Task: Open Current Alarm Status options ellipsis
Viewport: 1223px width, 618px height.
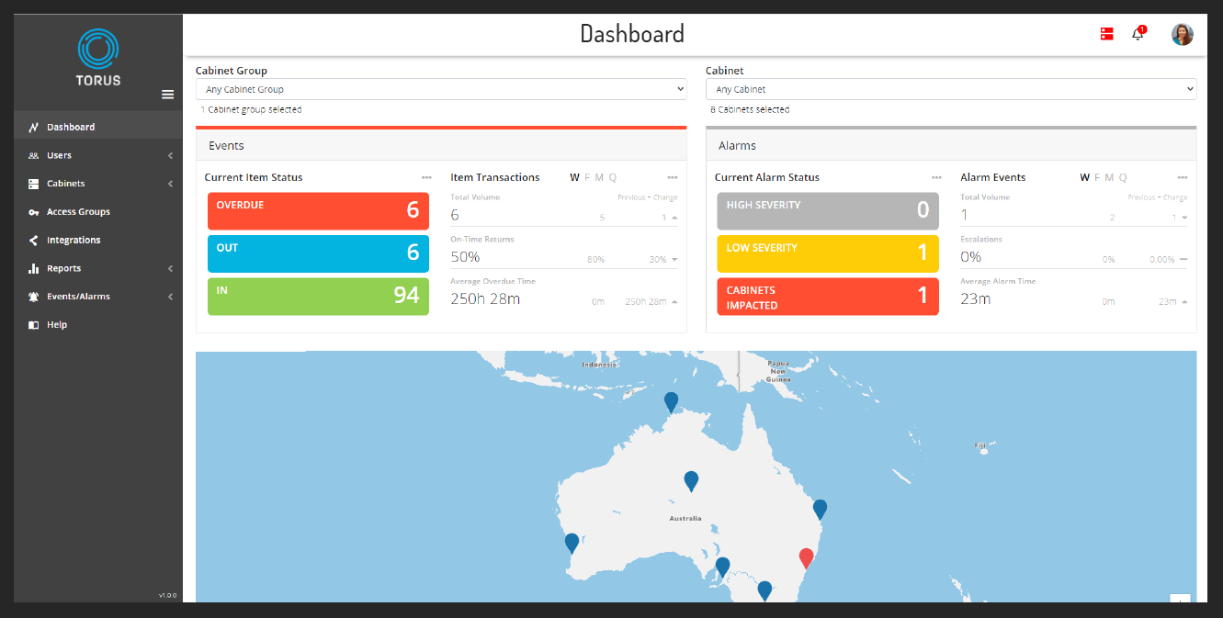Action: [x=936, y=177]
